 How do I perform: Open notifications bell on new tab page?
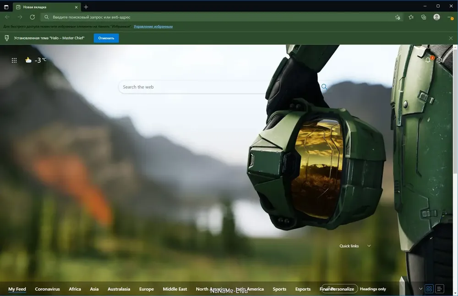[x=428, y=60]
